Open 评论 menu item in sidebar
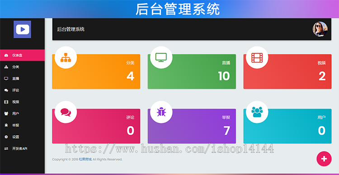The image size is (339, 175). coord(22,90)
